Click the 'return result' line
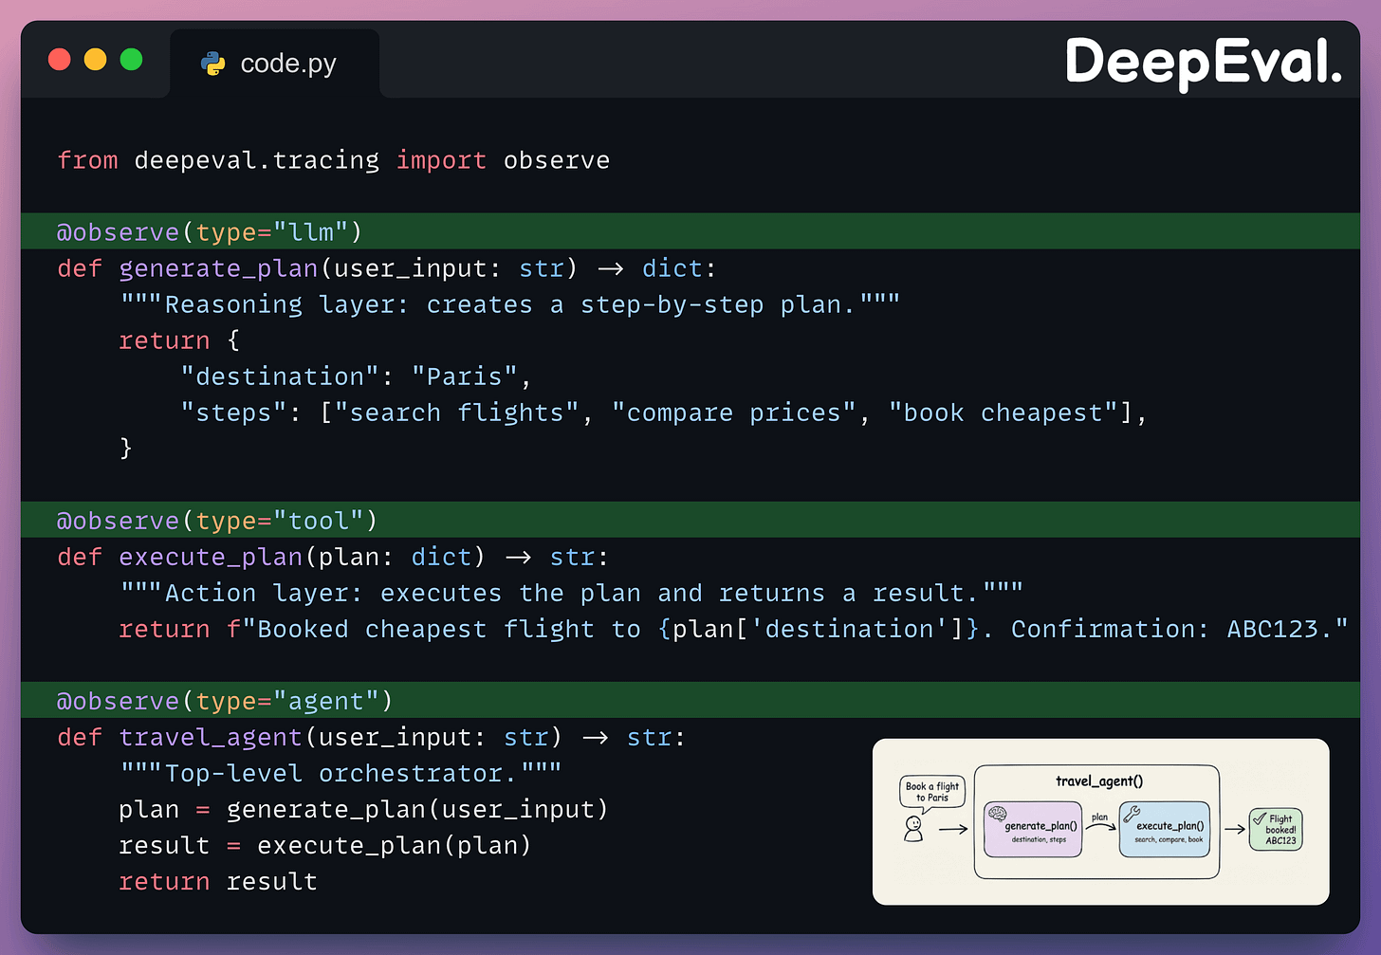 (218, 881)
